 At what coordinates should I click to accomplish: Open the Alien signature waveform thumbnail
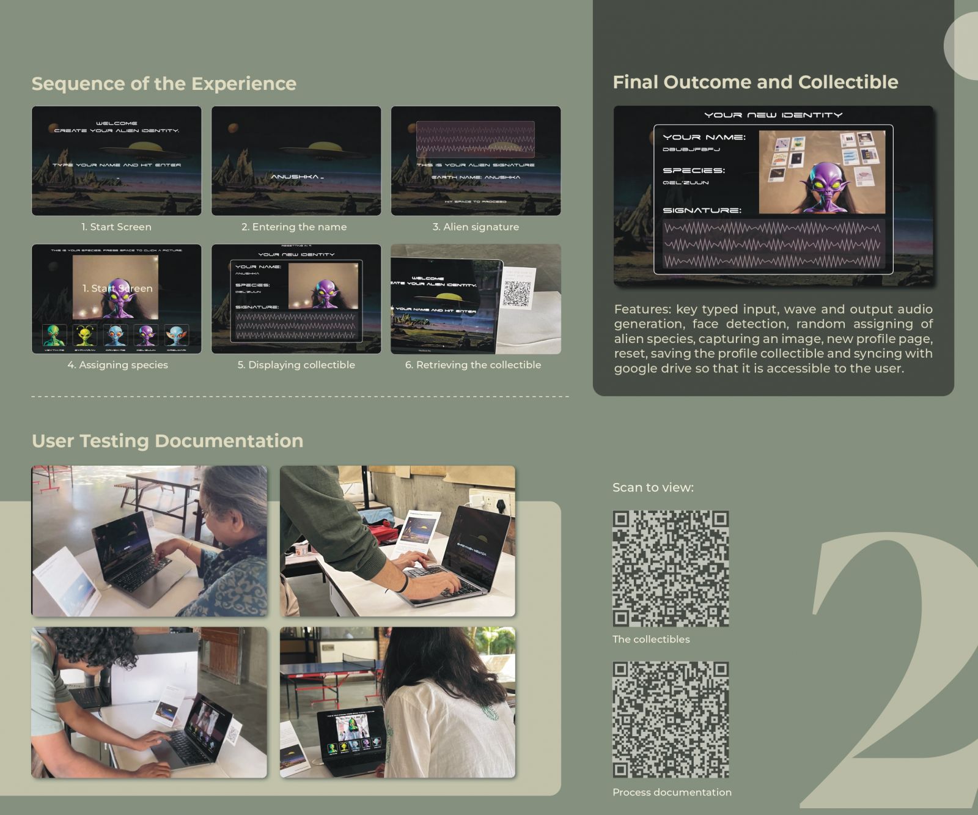(x=476, y=161)
